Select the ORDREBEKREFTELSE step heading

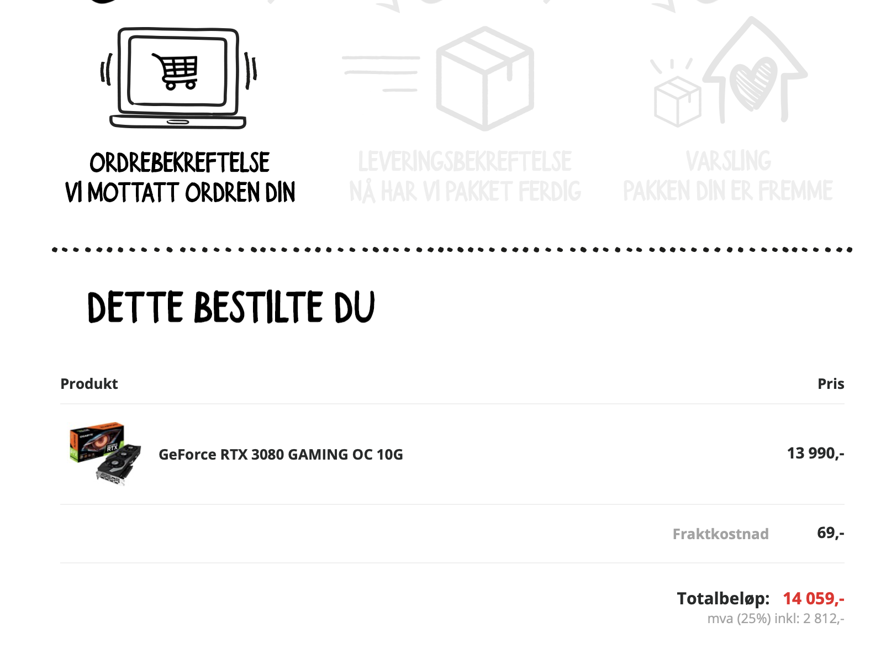180,163
